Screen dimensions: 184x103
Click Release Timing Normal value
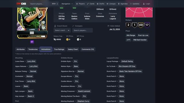click(x=33, y=71)
